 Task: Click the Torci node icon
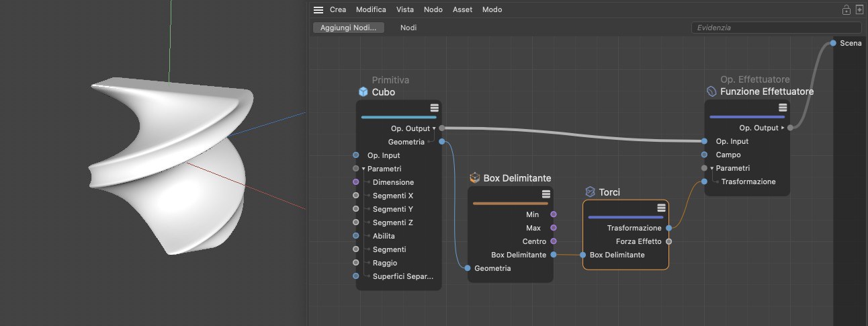point(590,192)
